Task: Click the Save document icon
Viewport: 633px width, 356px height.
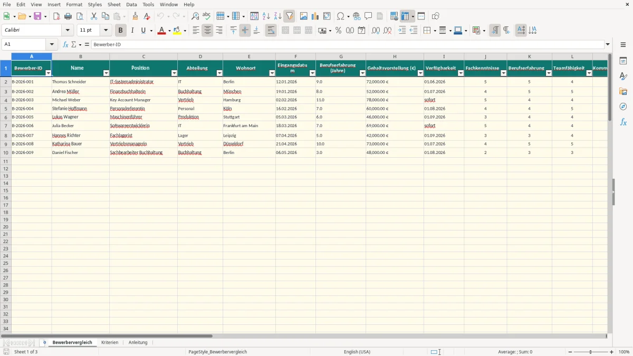Action: coord(37,16)
